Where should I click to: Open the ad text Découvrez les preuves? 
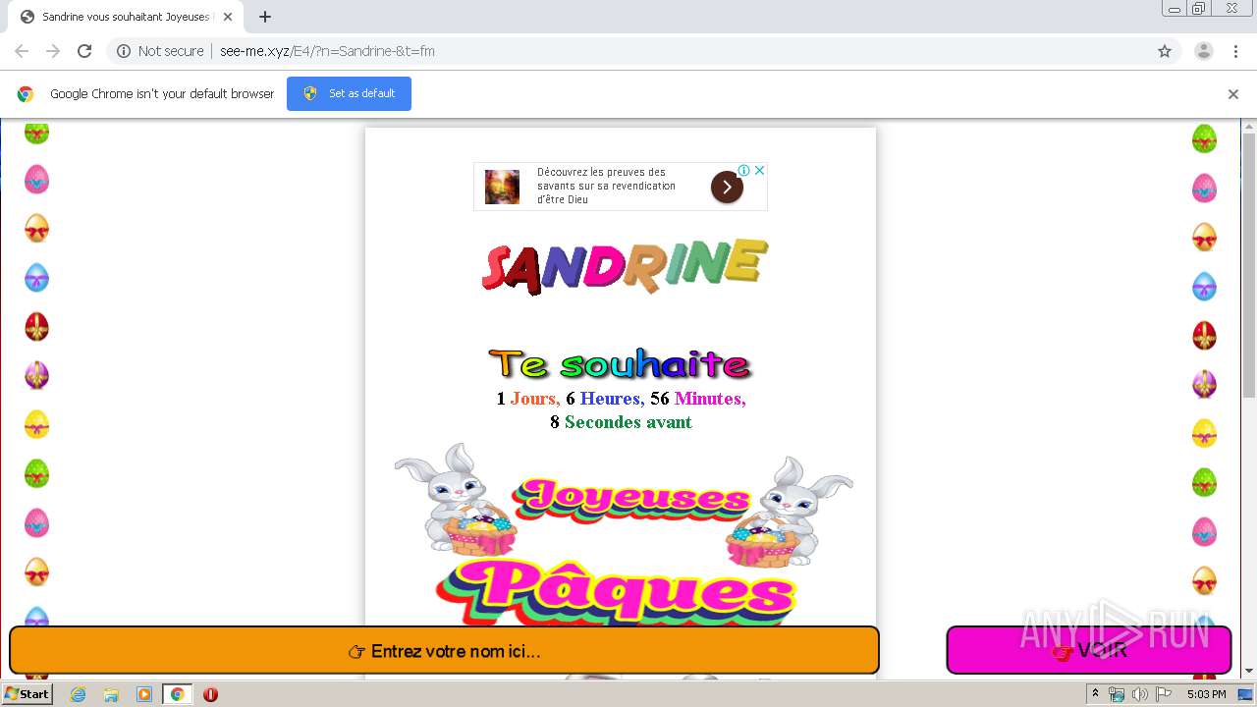[x=606, y=186]
